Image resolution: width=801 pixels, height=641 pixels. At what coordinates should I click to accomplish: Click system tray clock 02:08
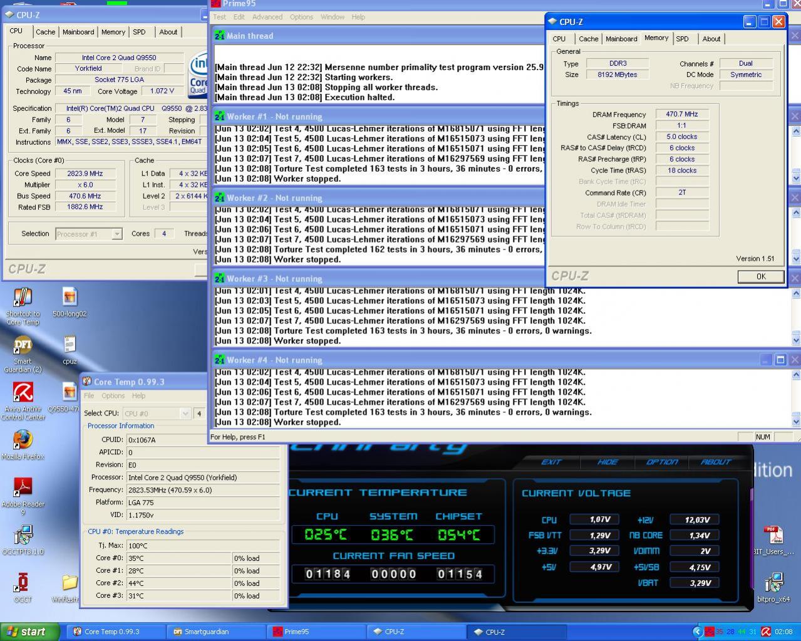click(x=783, y=632)
